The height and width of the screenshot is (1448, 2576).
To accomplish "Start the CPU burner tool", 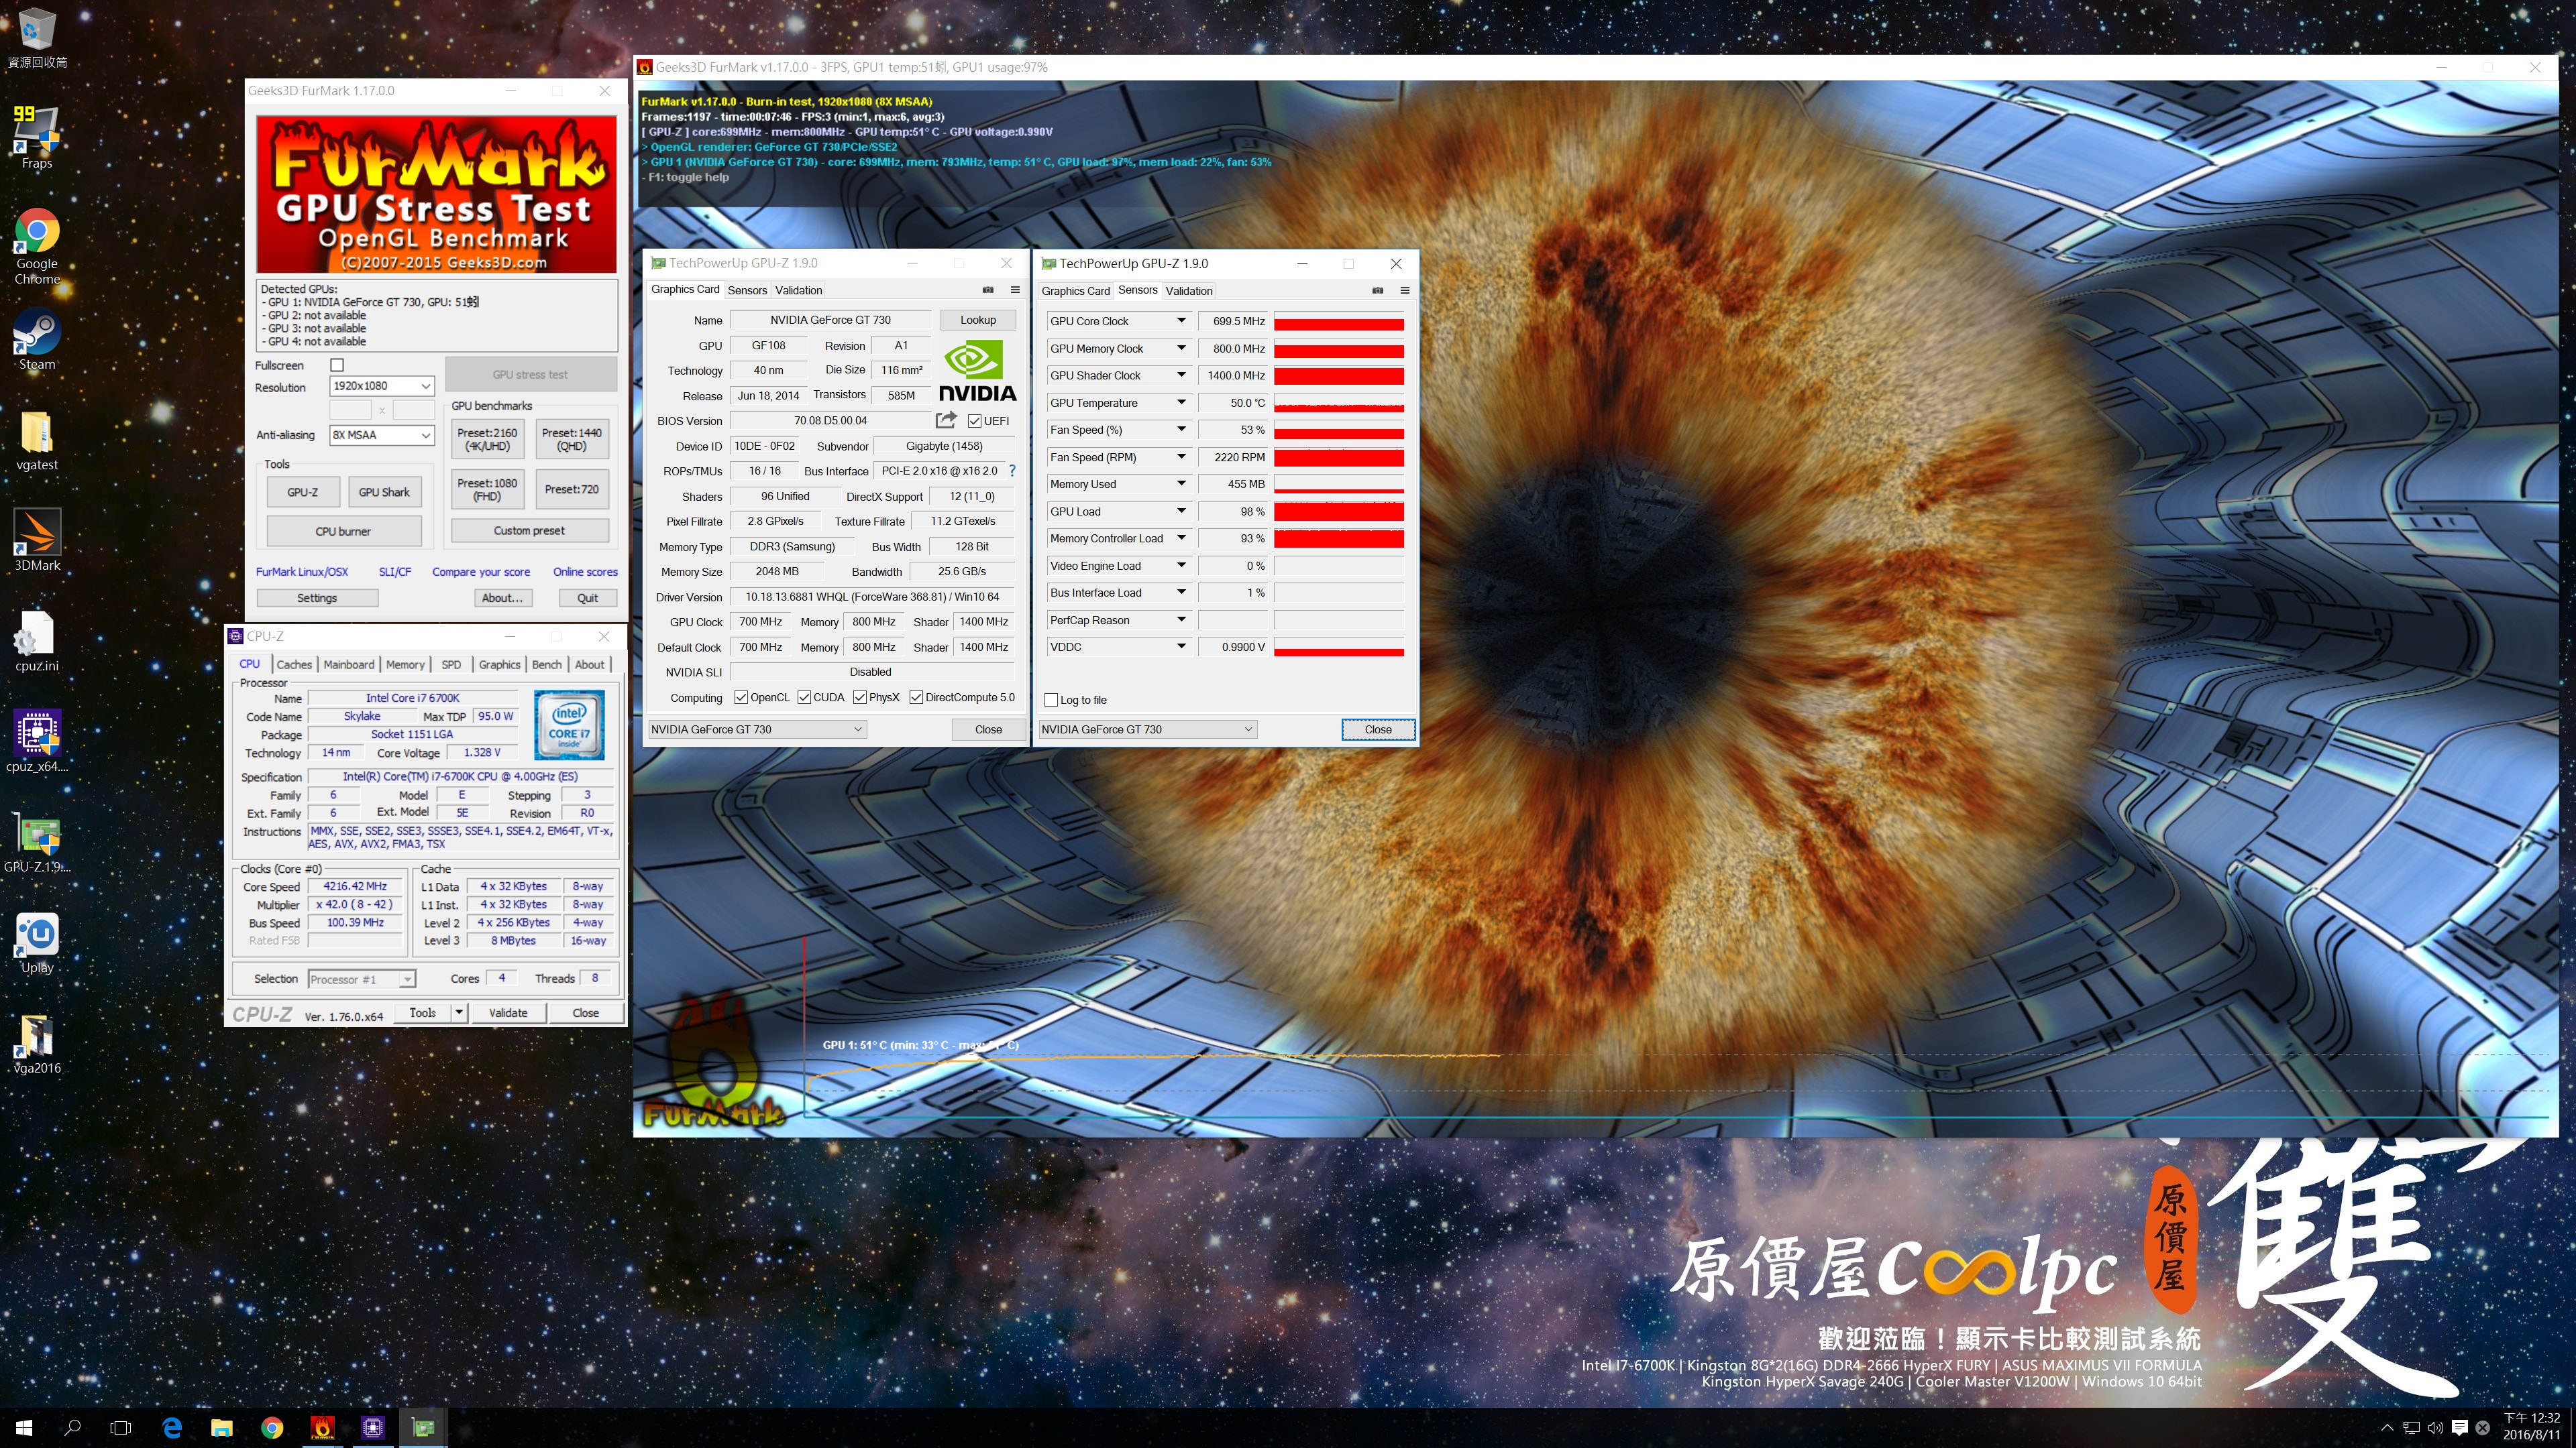I will pyautogui.click(x=343, y=532).
